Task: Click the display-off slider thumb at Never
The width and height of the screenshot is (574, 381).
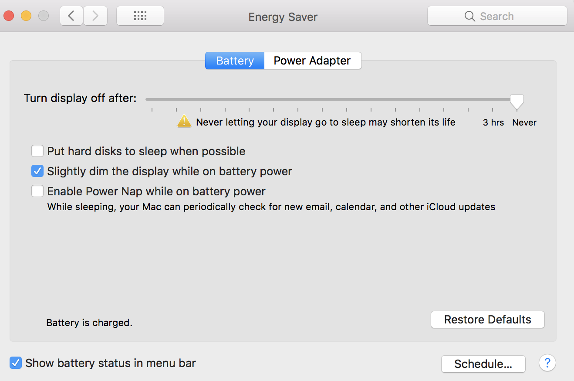Action: pyautogui.click(x=517, y=102)
